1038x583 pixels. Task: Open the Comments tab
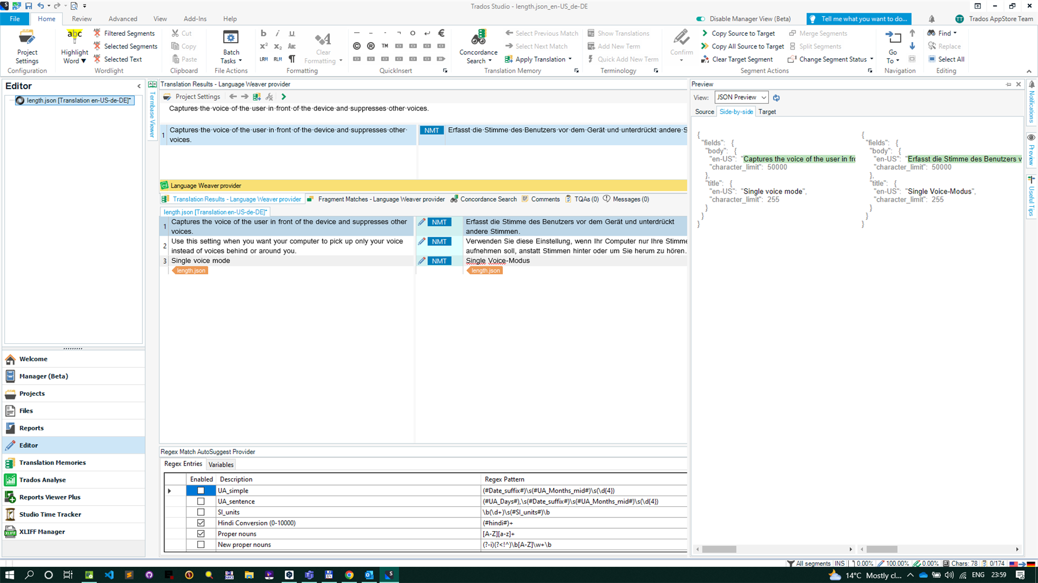click(540, 199)
